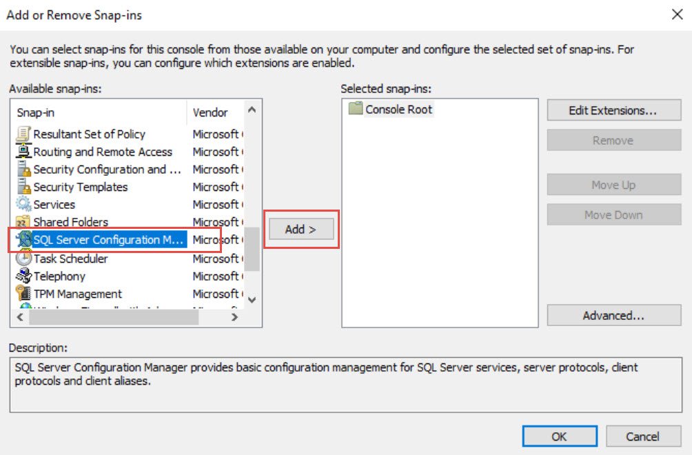This screenshot has width=692, height=455.
Task: Click the Security Configuration and Analysis icon
Action: click(x=23, y=169)
